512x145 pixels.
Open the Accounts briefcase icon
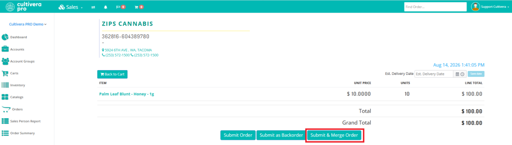tap(5, 49)
